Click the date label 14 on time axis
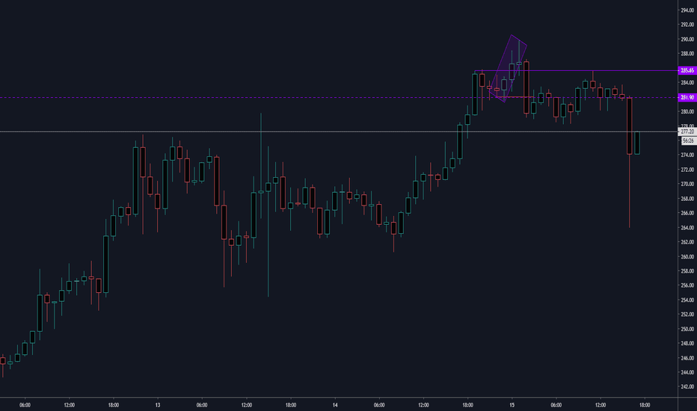 335,405
